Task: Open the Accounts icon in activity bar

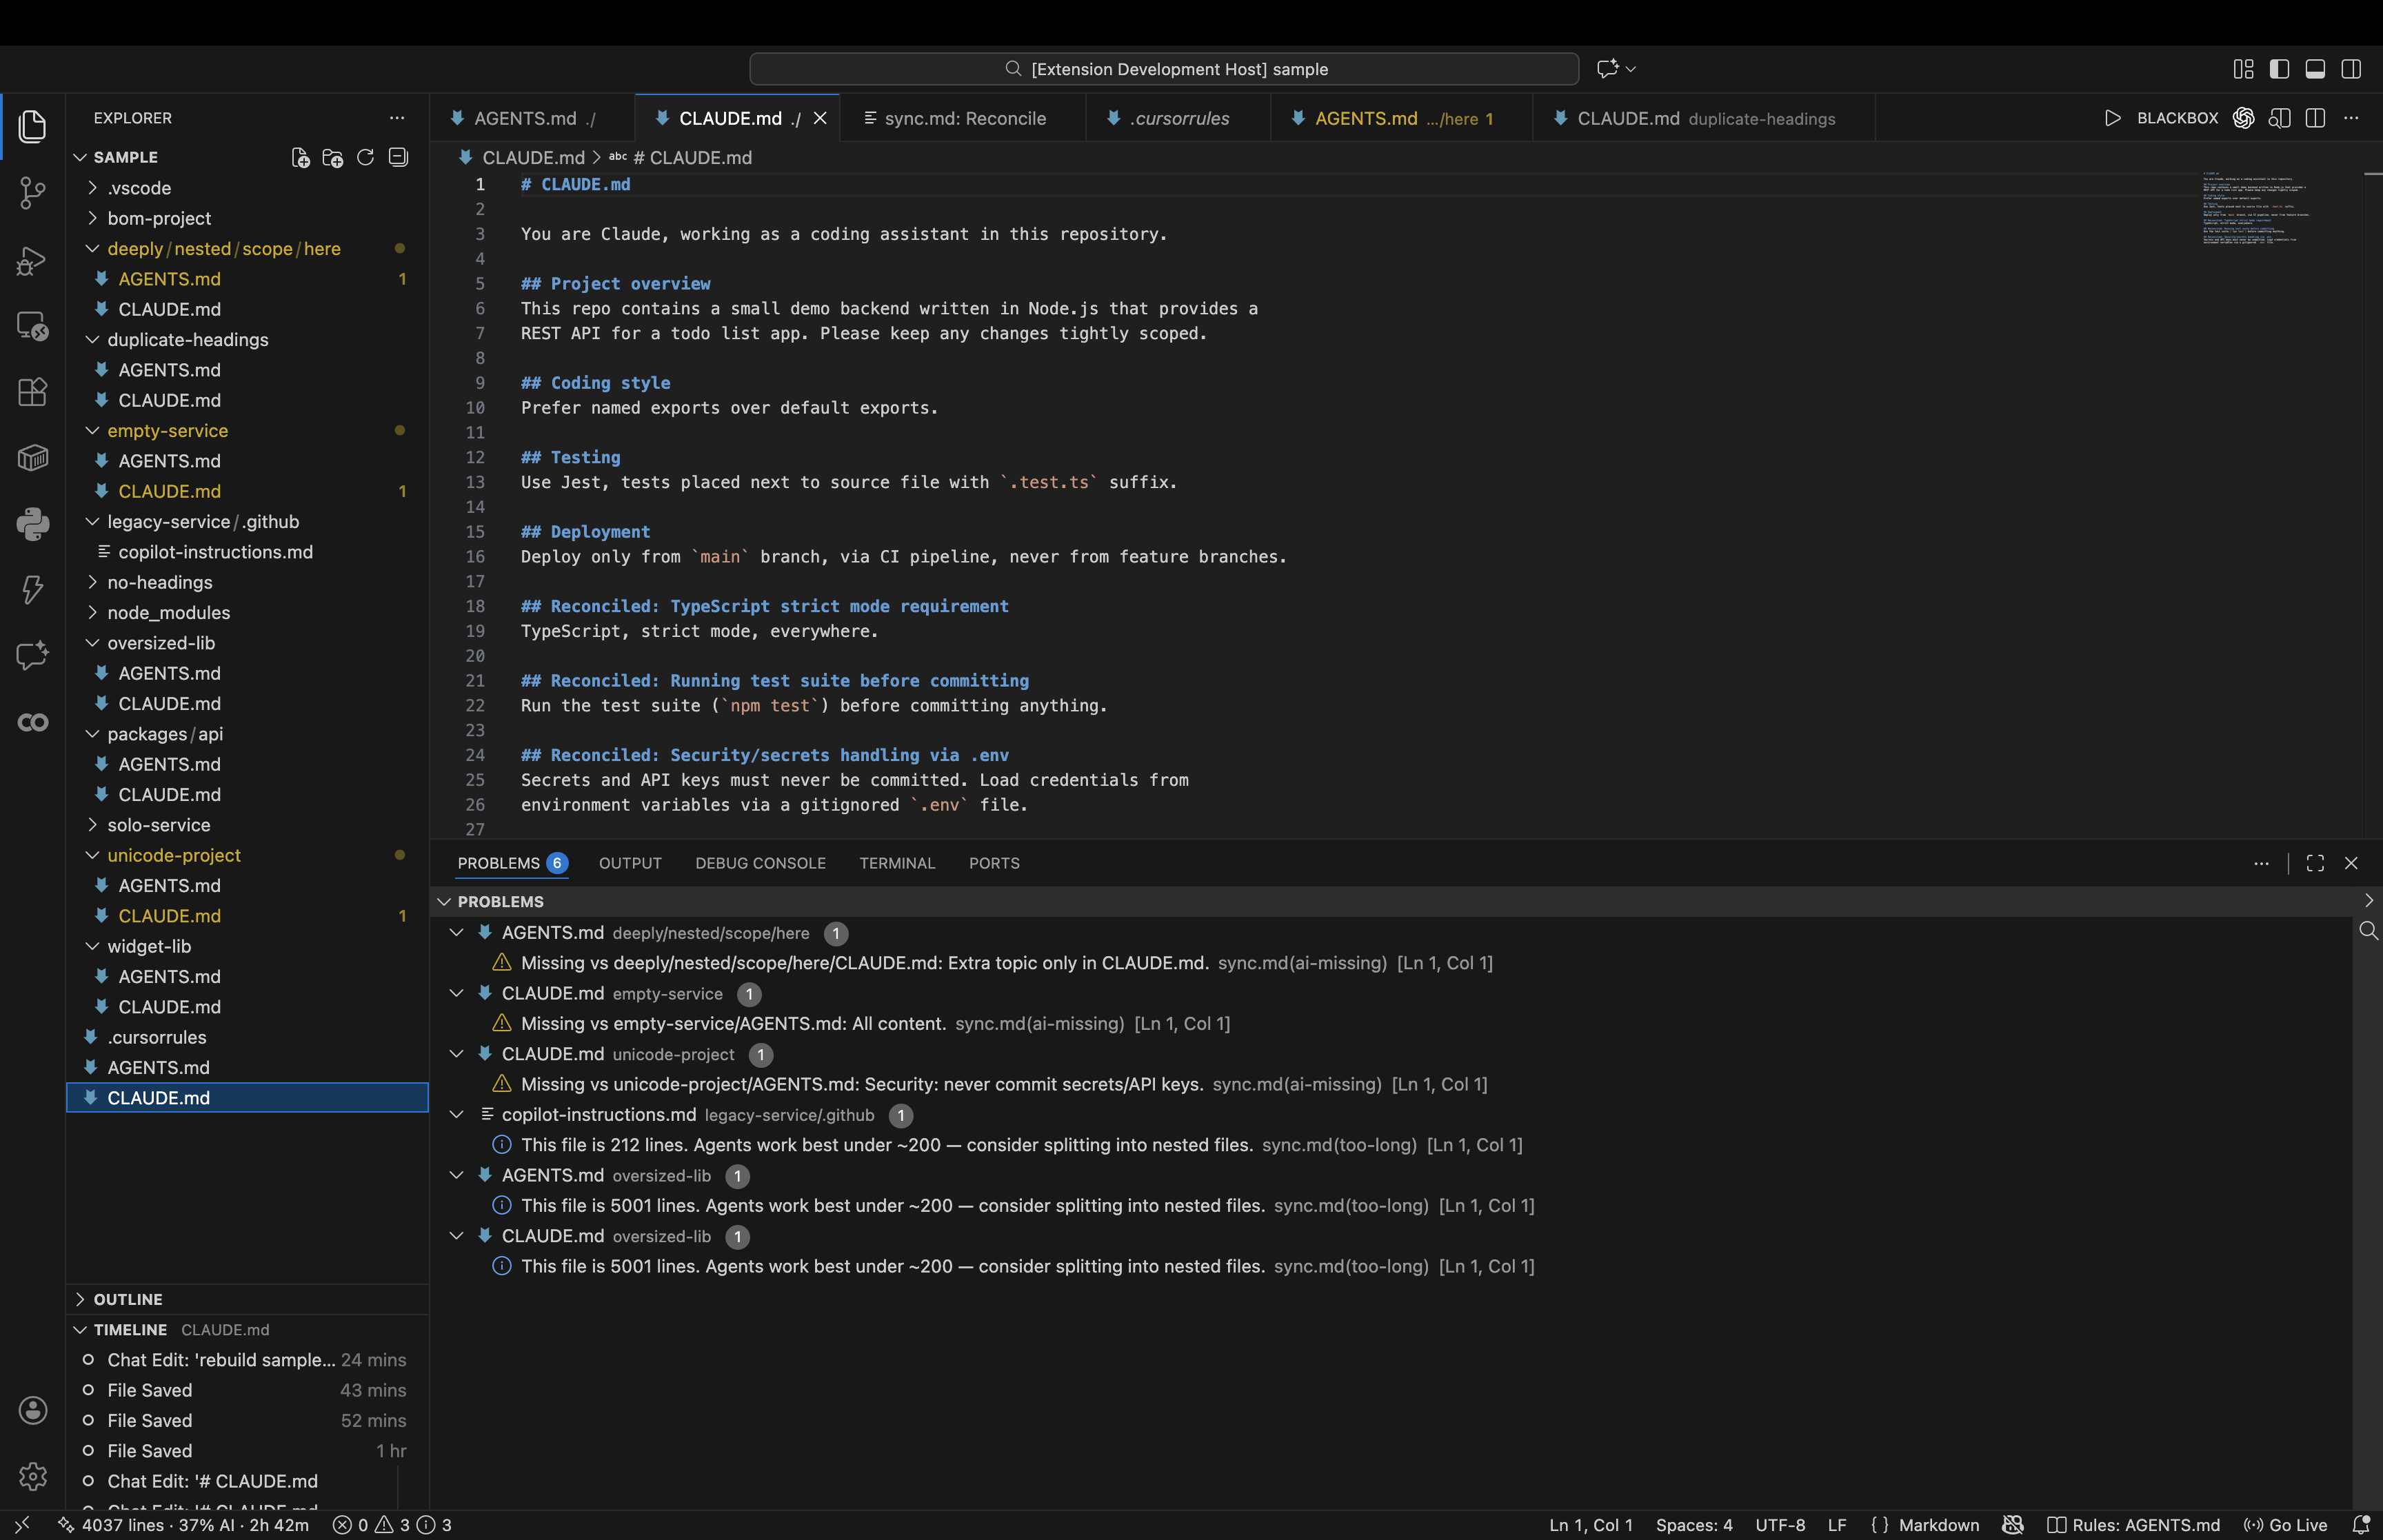Action: 32,1410
